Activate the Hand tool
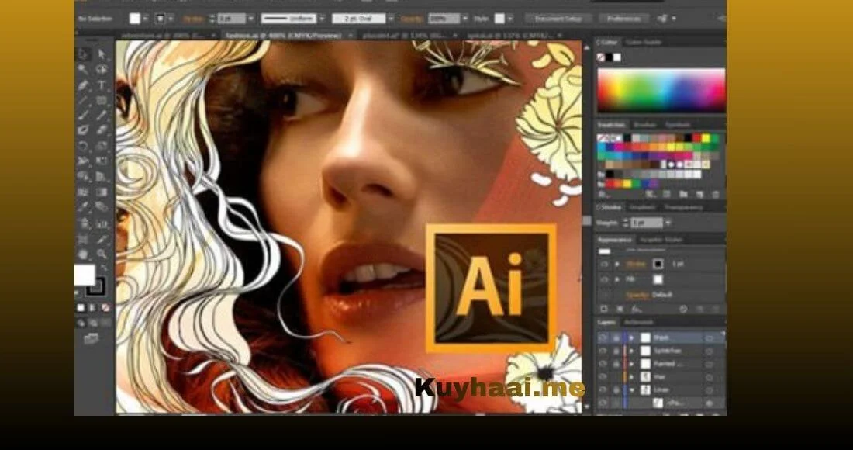 tap(83, 254)
